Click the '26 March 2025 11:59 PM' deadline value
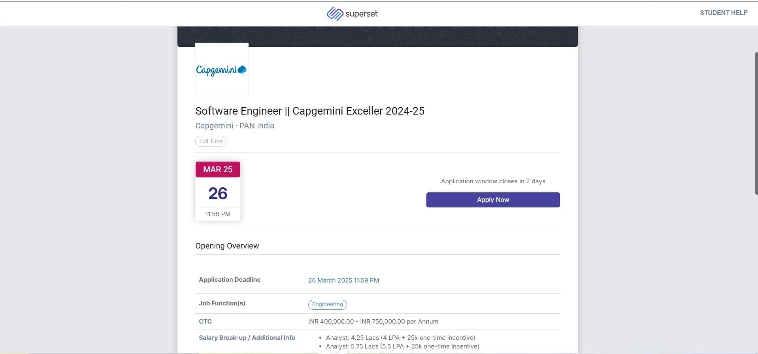758x354 pixels. tap(343, 280)
